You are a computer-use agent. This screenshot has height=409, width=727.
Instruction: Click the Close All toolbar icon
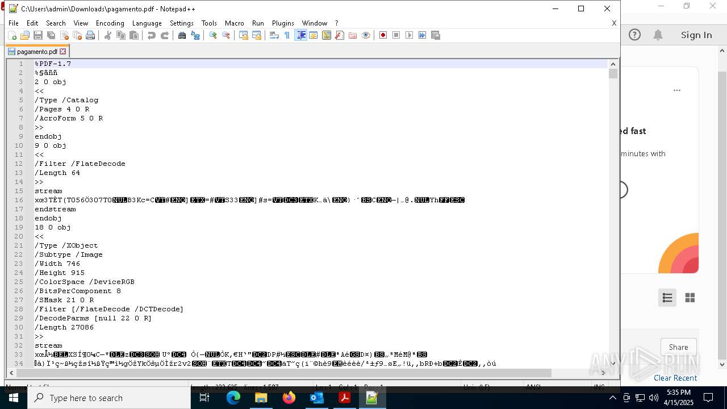coord(77,35)
